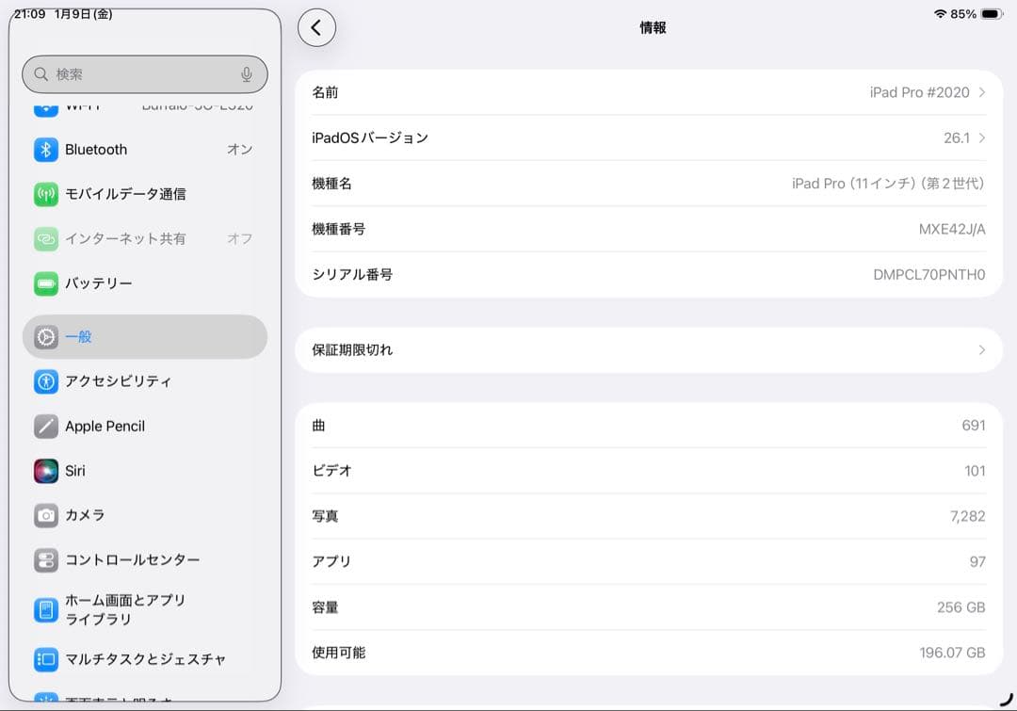Image resolution: width=1017 pixels, height=711 pixels.
Task: Select the アクセシビリティ sidebar icon
Action: (x=46, y=381)
